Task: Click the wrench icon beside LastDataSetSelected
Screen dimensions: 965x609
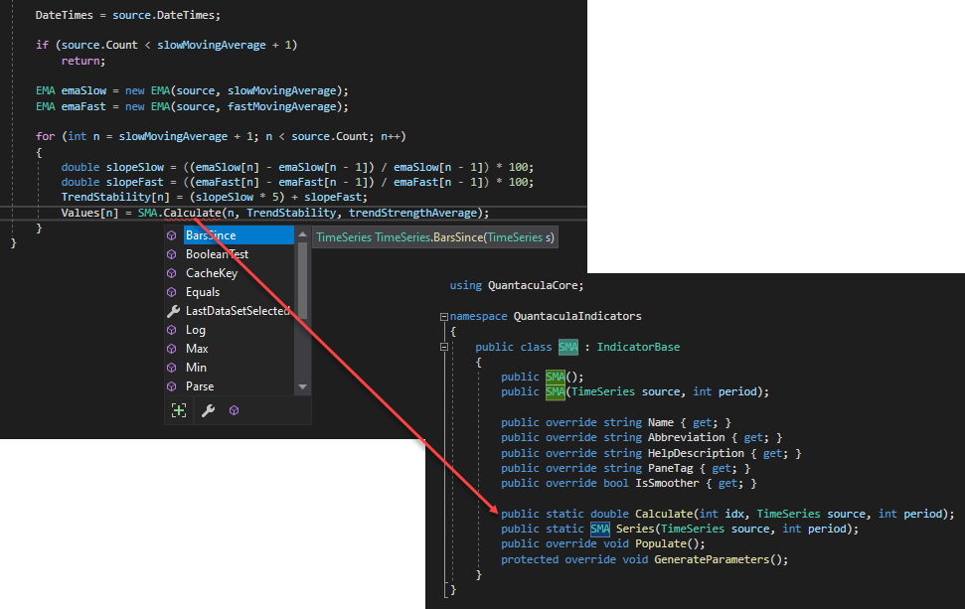Action: point(172,311)
